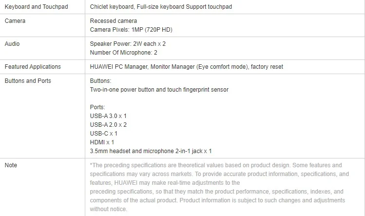Click the "USB-A 2.0 x 2" port entry
Image resolution: width=365 pixels, height=216 pixels.
point(109,124)
